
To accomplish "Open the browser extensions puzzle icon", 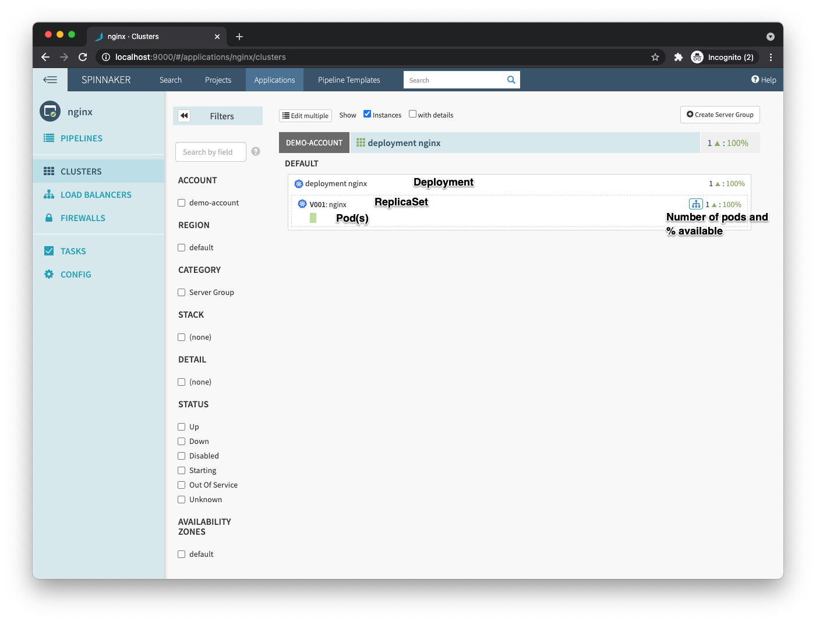I will point(678,57).
